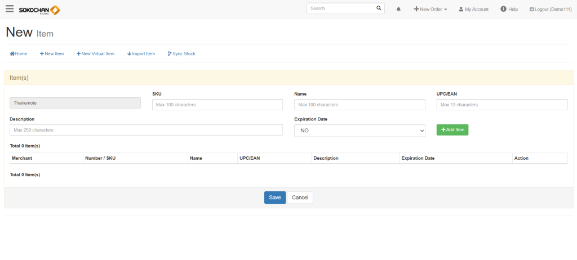Click the blue Save button
577x260 pixels.
pos(274,198)
